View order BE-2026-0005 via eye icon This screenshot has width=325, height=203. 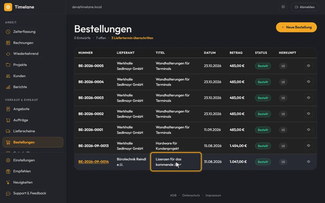pyautogui.click(x=308, y=66)
